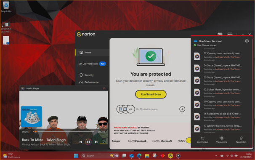This screenshot has width=255, height=160.
Task: Click Norton add device plus icon
Action: (182, 109)
